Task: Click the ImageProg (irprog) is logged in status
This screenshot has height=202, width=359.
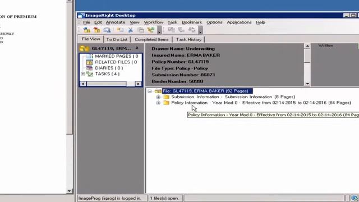Action: pyautogui.click(x=110, y=198)
